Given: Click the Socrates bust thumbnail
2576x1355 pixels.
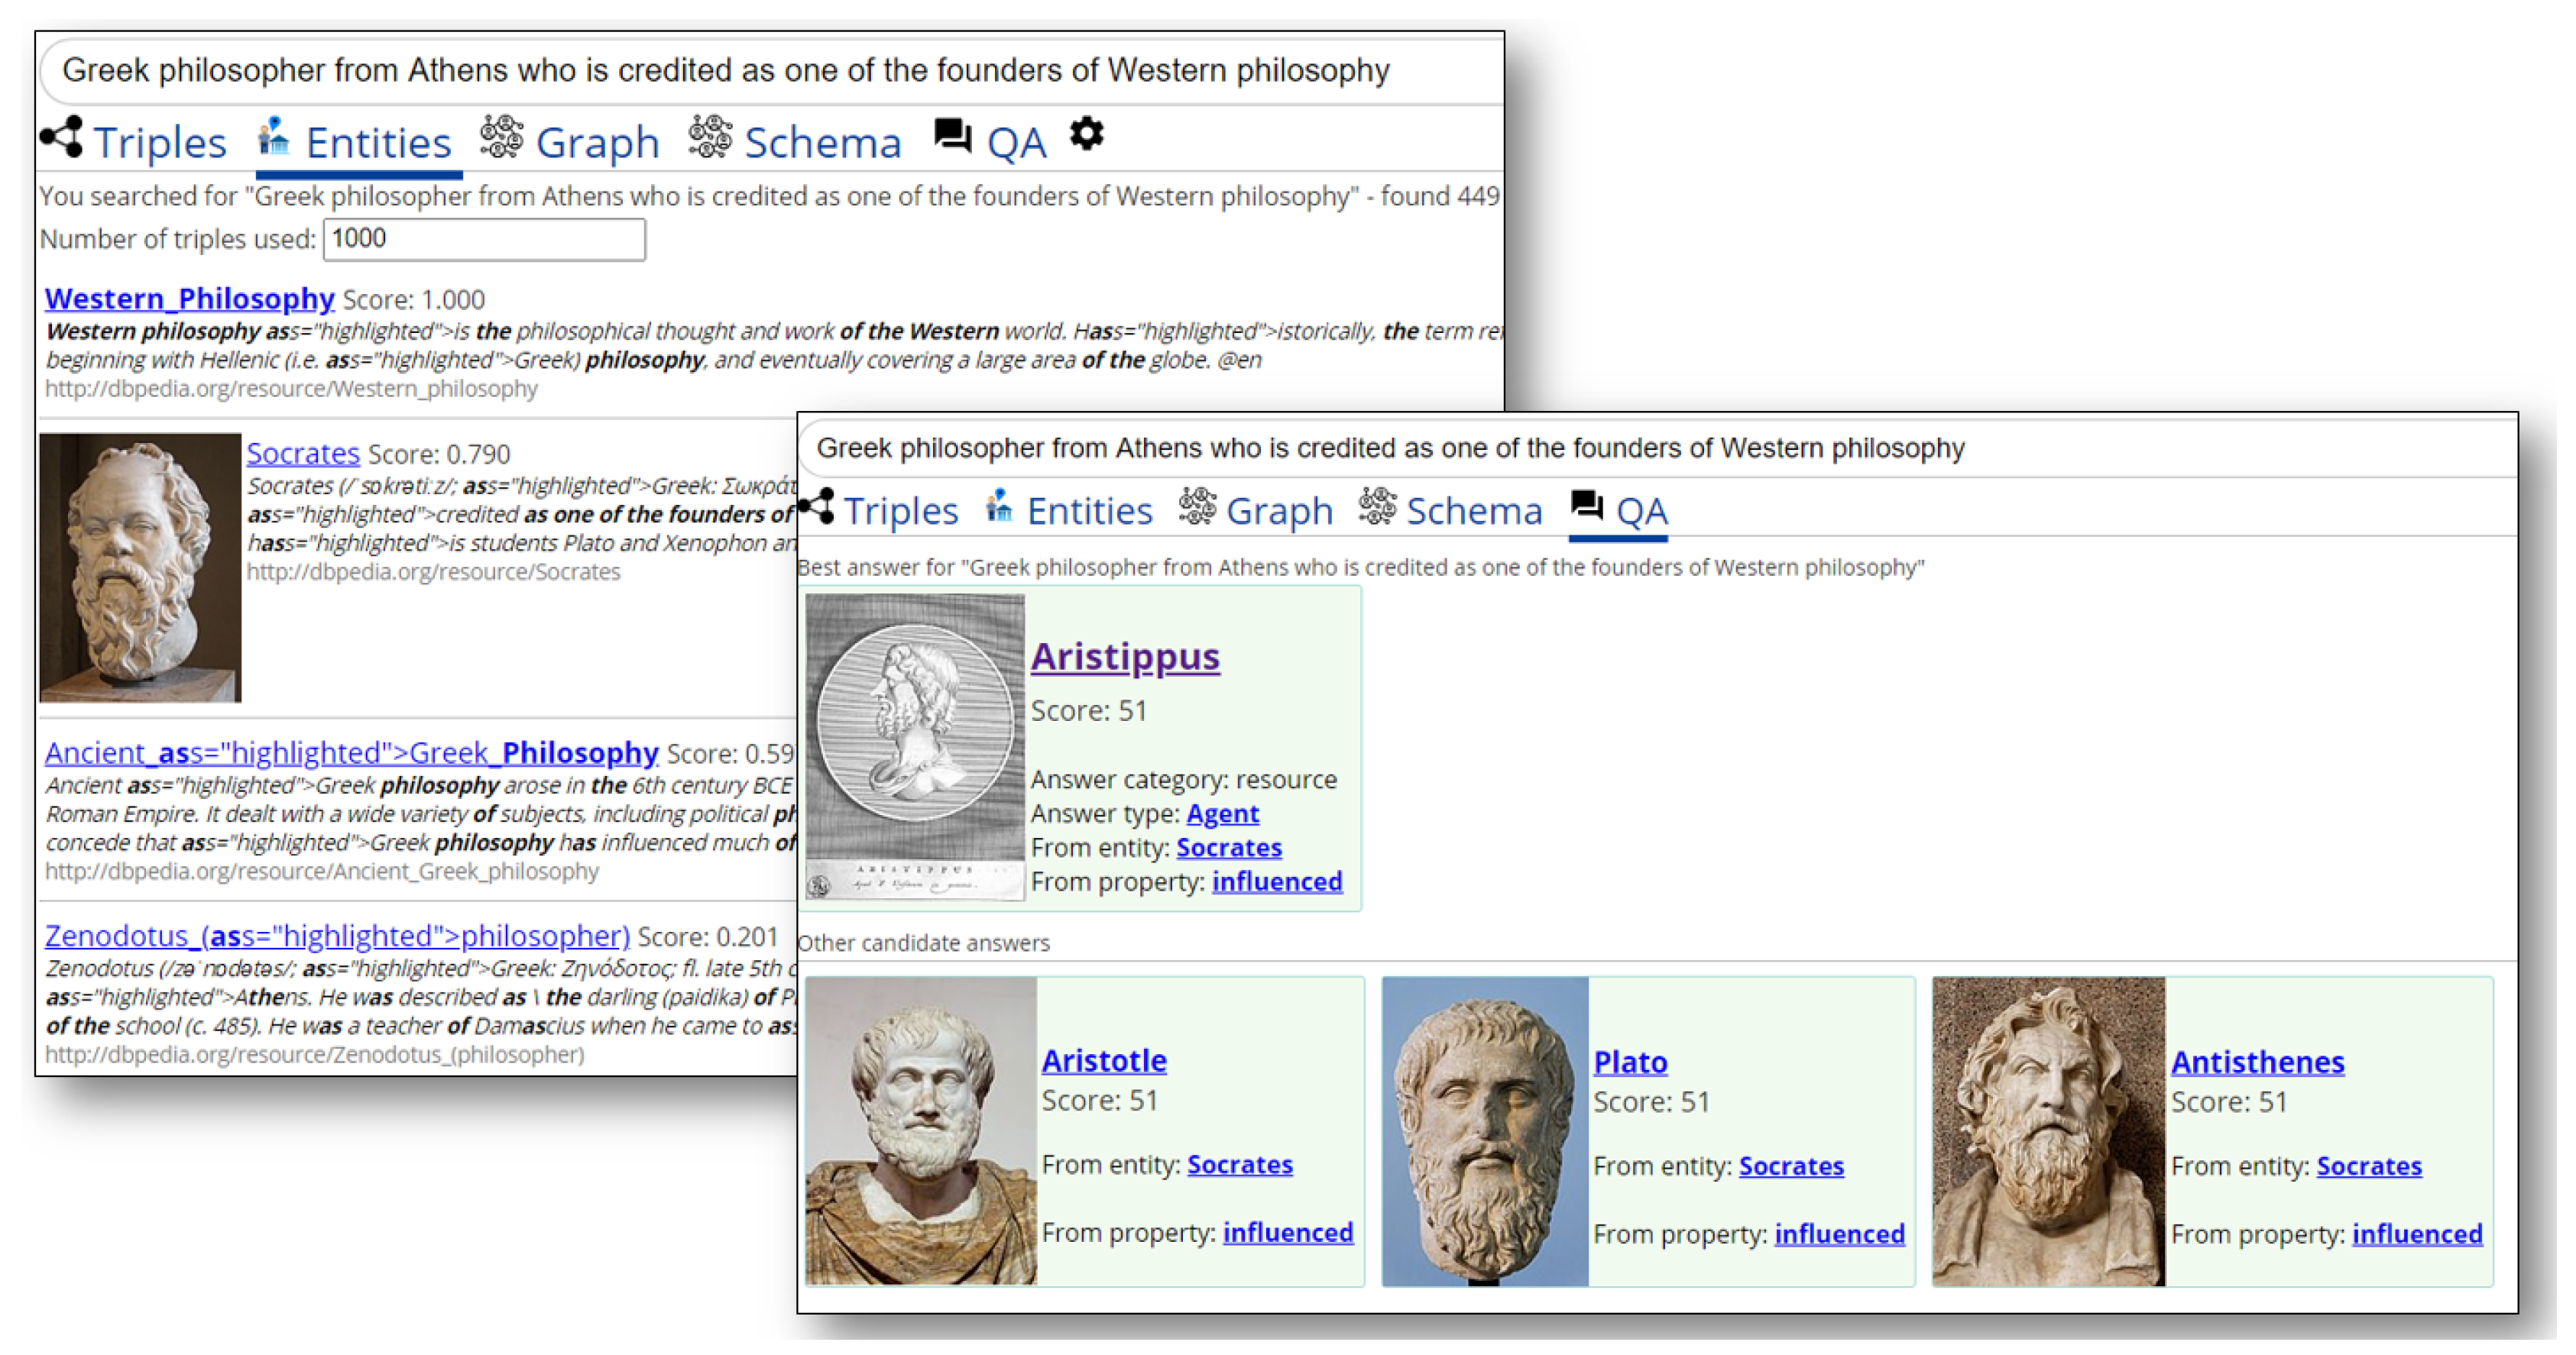Looking at the screenshot, I should tap(140, 567).
